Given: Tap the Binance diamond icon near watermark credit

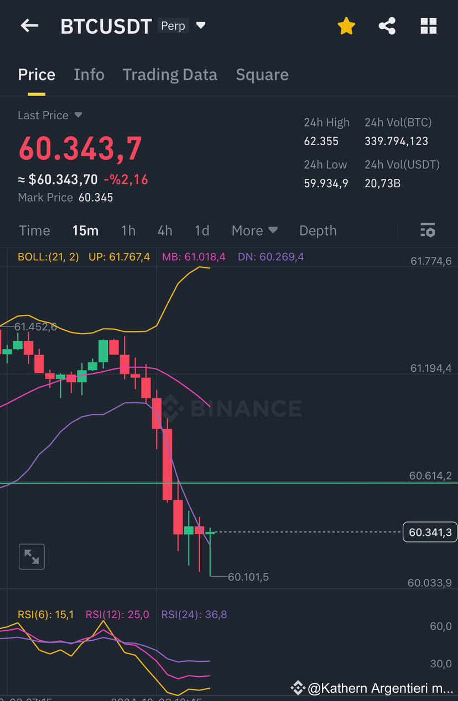Looking at the screenshot, I should pyautogui.click(x=298, y=688).
